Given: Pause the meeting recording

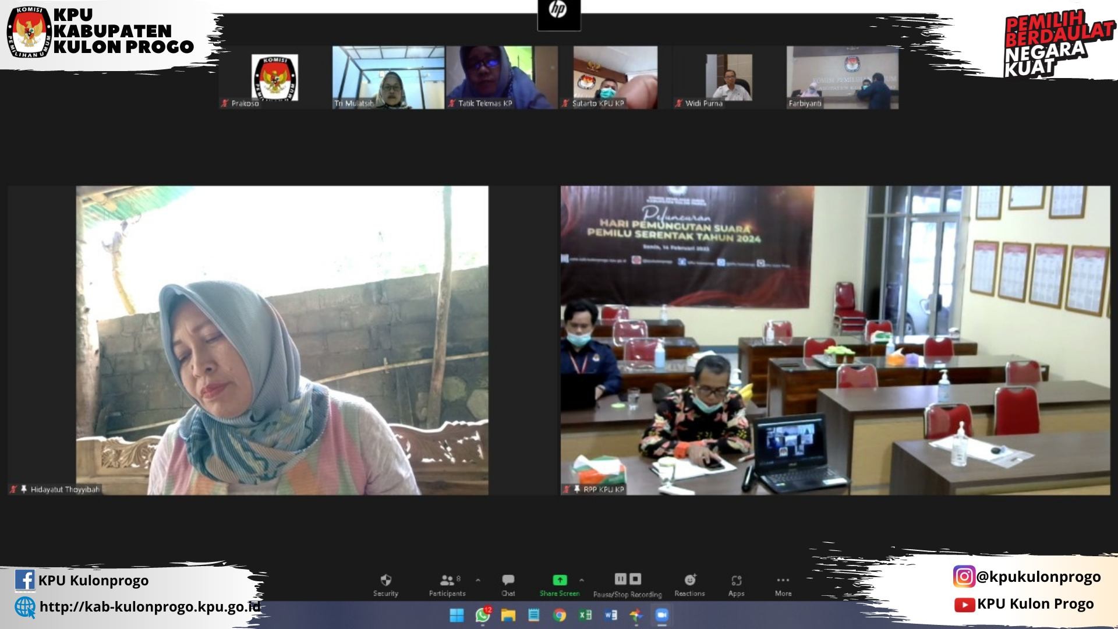Looking at the screenshot, I should point(620,579).
